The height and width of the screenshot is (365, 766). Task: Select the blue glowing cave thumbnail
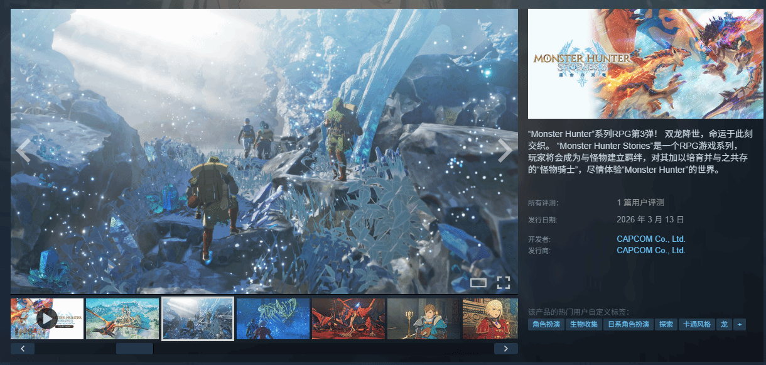[272, 319]
